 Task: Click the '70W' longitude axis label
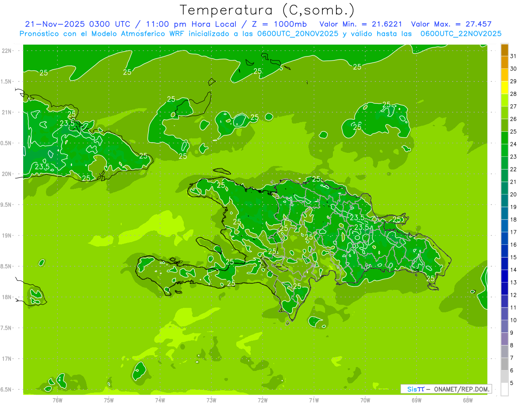[x=365, y=400]
